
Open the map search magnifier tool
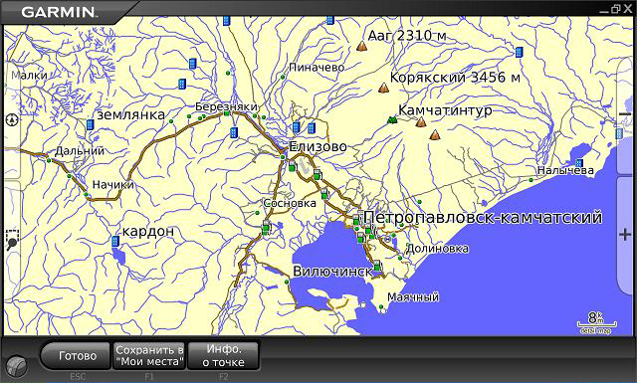pyautogui.click(x=12, y=239)
